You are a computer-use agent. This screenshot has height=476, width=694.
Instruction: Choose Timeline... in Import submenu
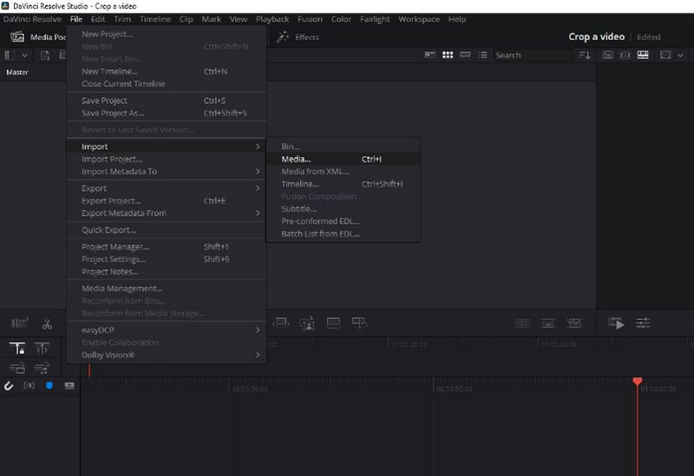[x=344, y=184]
